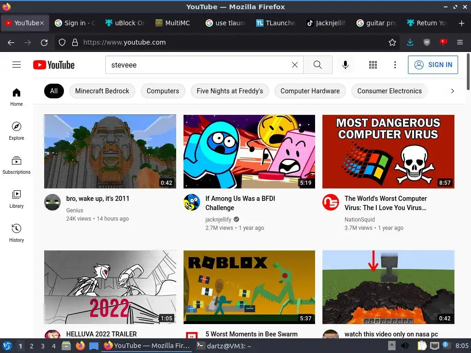Click the tracking protection shield icon
This screenshot has width=471, height=353.
click(x=62, y=42)
